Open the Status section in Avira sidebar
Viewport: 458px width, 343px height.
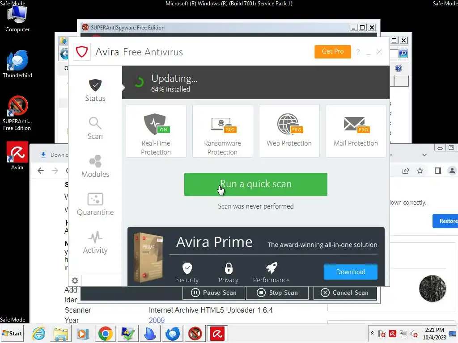point(95,90)
